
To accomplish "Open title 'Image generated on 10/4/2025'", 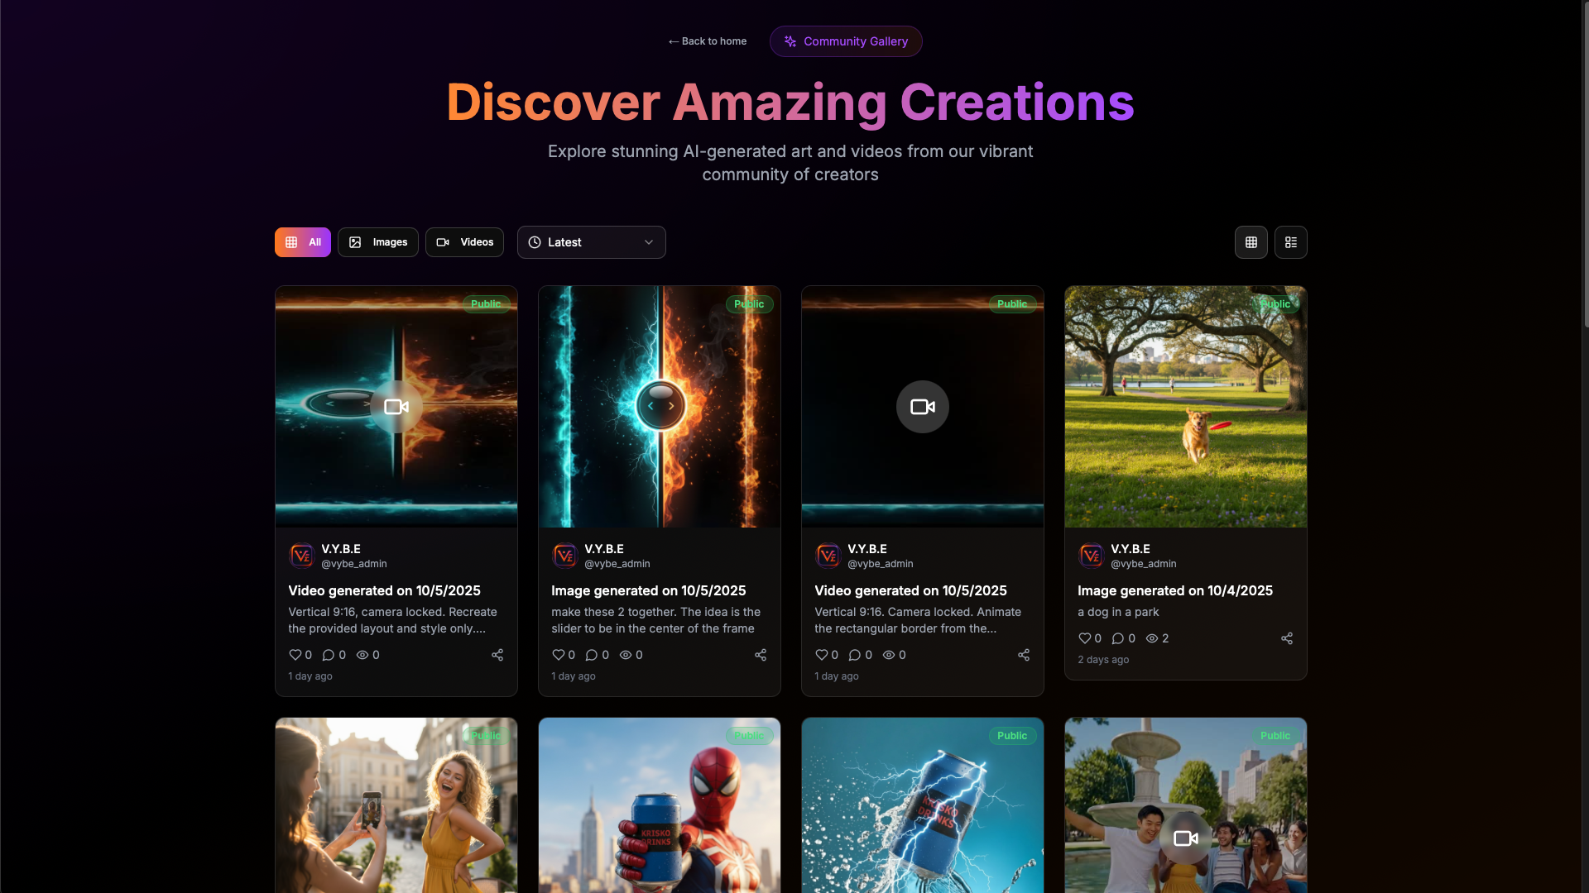I will point(1174,590).
